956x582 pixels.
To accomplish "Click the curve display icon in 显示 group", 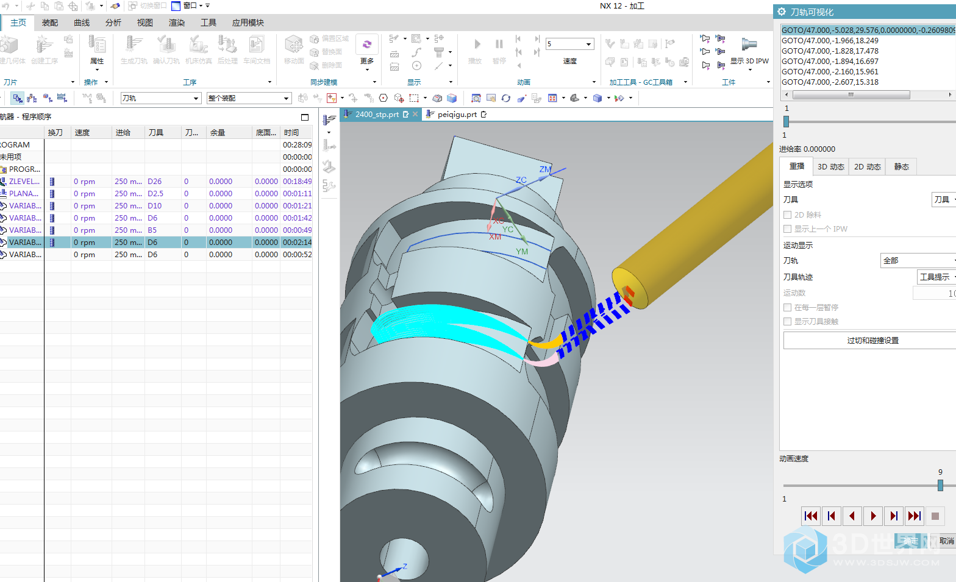I will [416, 52].
